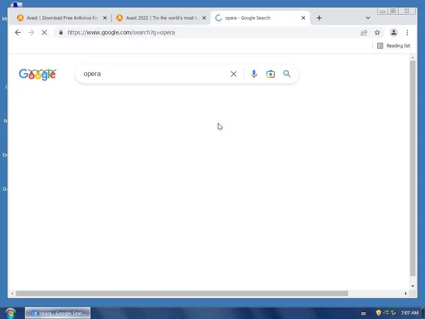Maximize the Chrome window
The height and width of the screenshot is (319, 425).
393,11
